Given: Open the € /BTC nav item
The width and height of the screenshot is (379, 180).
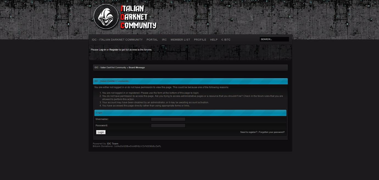Looking at the screenshot, I should pos(226,40).
